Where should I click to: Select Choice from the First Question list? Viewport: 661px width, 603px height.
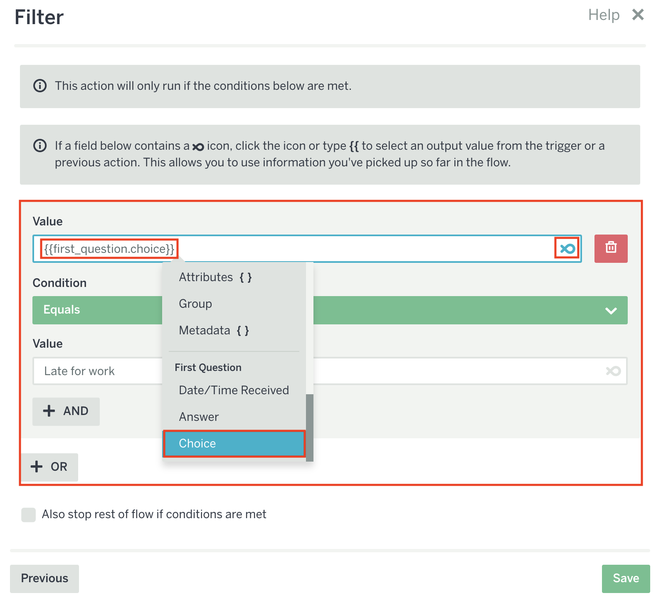(x=234, y=444)
